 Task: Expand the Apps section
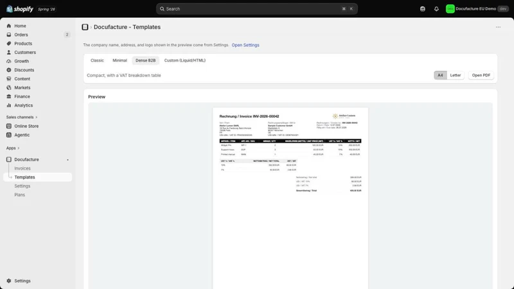pyautogui.click(x=13, y=148)
